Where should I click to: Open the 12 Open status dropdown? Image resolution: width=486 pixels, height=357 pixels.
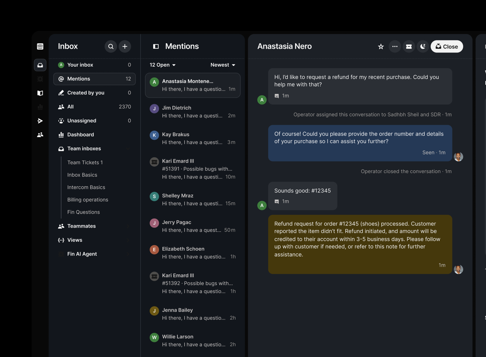pos(163,65)
